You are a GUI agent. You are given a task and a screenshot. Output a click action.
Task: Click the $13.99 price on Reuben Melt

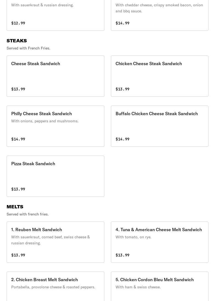tap(18, 255)
